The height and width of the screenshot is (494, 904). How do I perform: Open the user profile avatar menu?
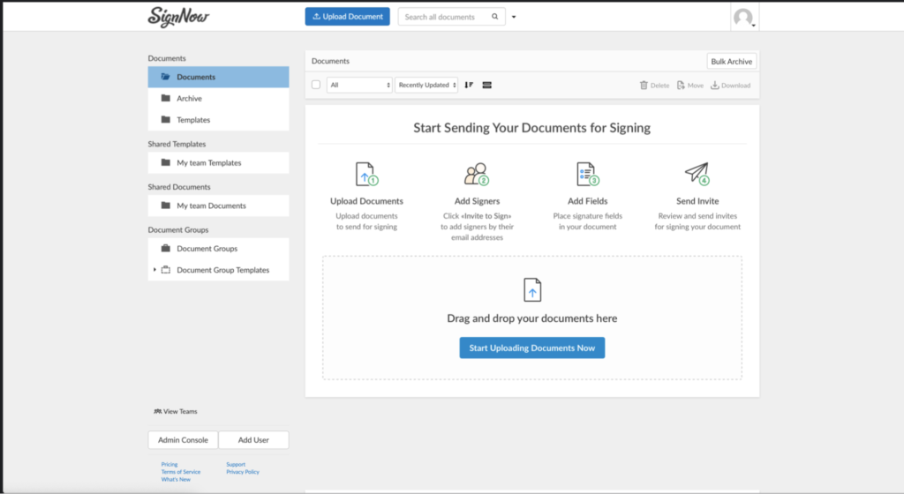point(744,18)
